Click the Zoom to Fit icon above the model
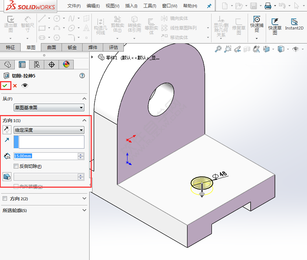The image size is (307, 260). pos(219,49)
